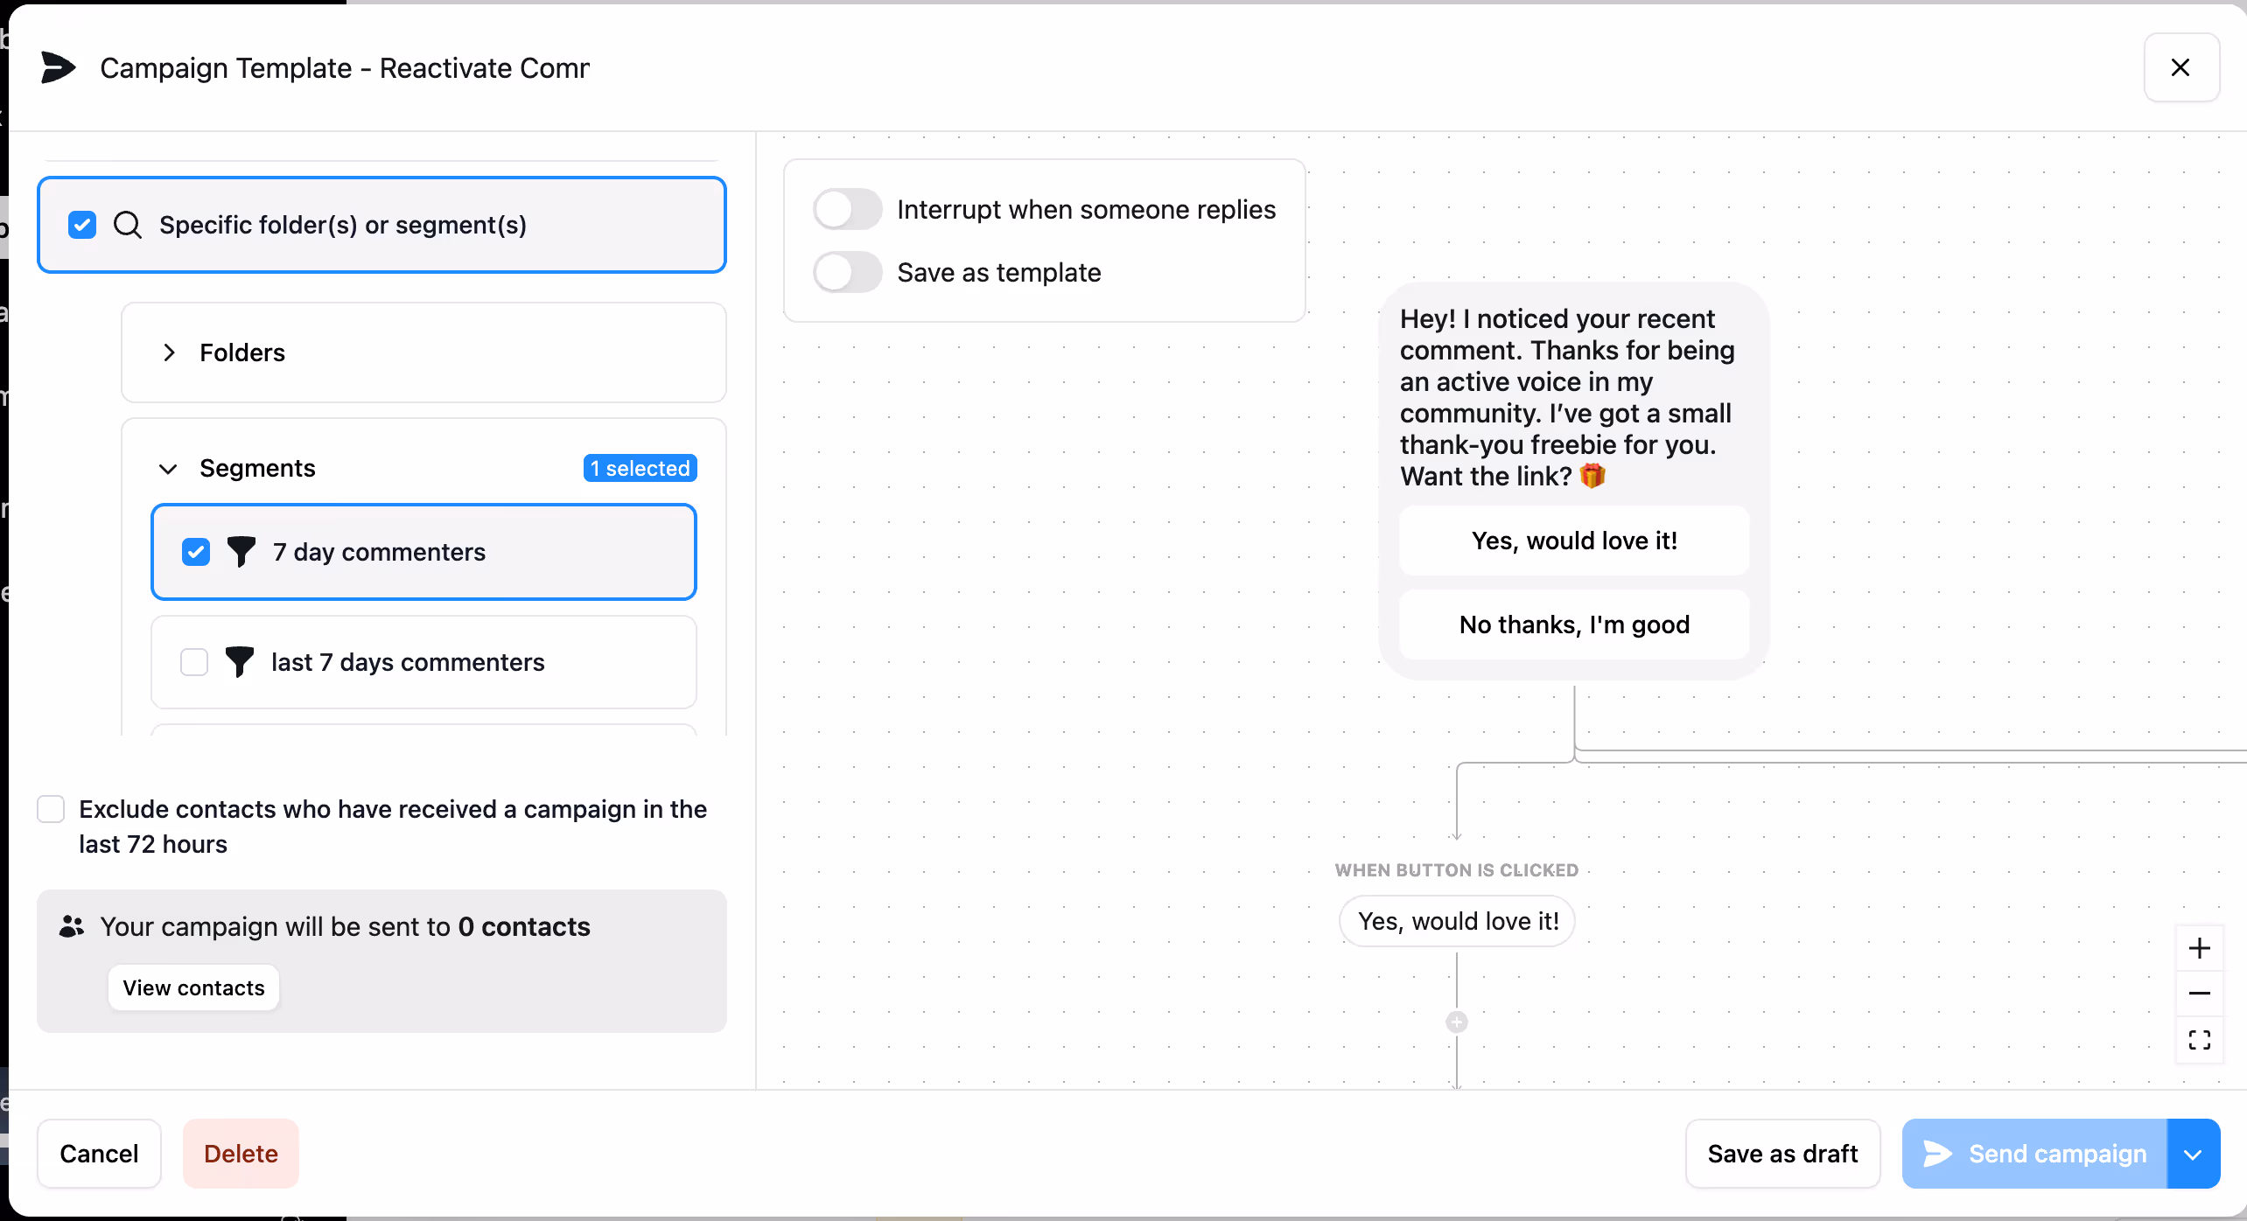2247x1221 pixels.
Task: Turn on Save as template toggle
Action: 847,273
